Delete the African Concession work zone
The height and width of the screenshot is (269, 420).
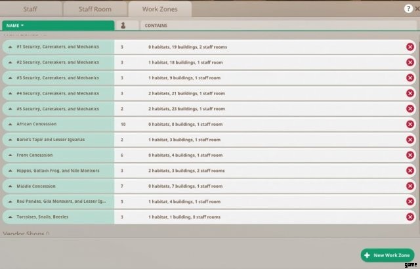coord(410,124)
